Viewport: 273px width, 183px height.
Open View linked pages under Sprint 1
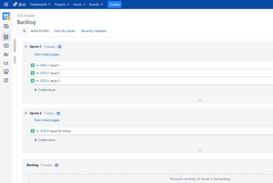click(47, 55)
